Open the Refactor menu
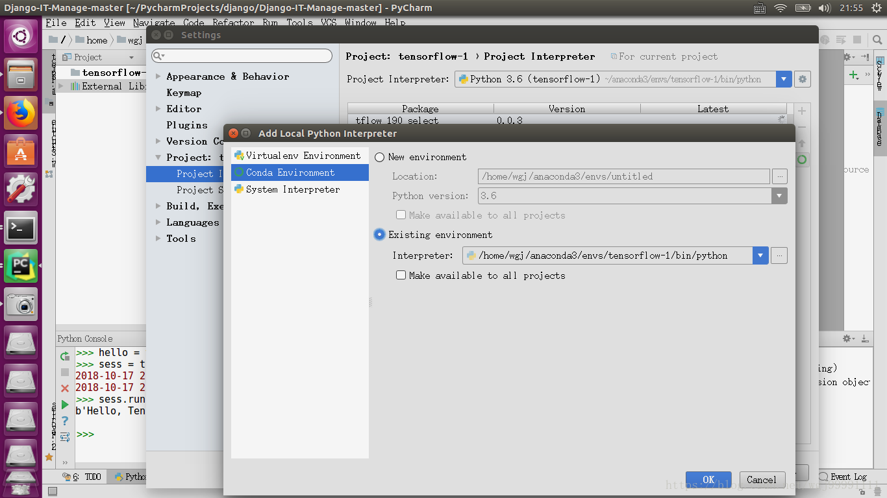887x498 pixels. tap(233, 23)
